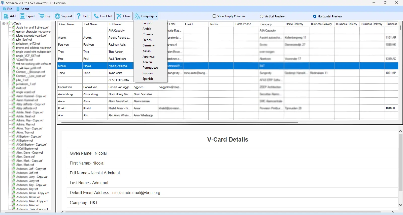
Task: Click the 'Mobile' column header
Action: pos(214,24)
